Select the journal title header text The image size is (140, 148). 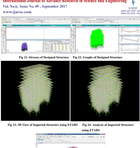65,1
